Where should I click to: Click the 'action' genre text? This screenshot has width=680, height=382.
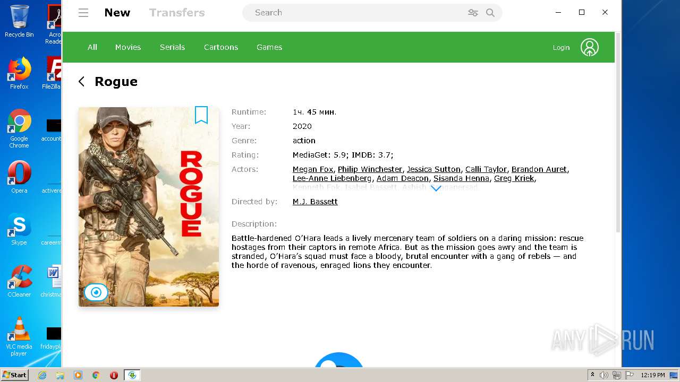[304, 141]
